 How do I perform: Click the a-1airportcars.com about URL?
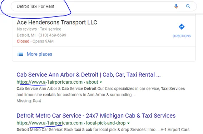pyautogui.click(x=57, y=82)
